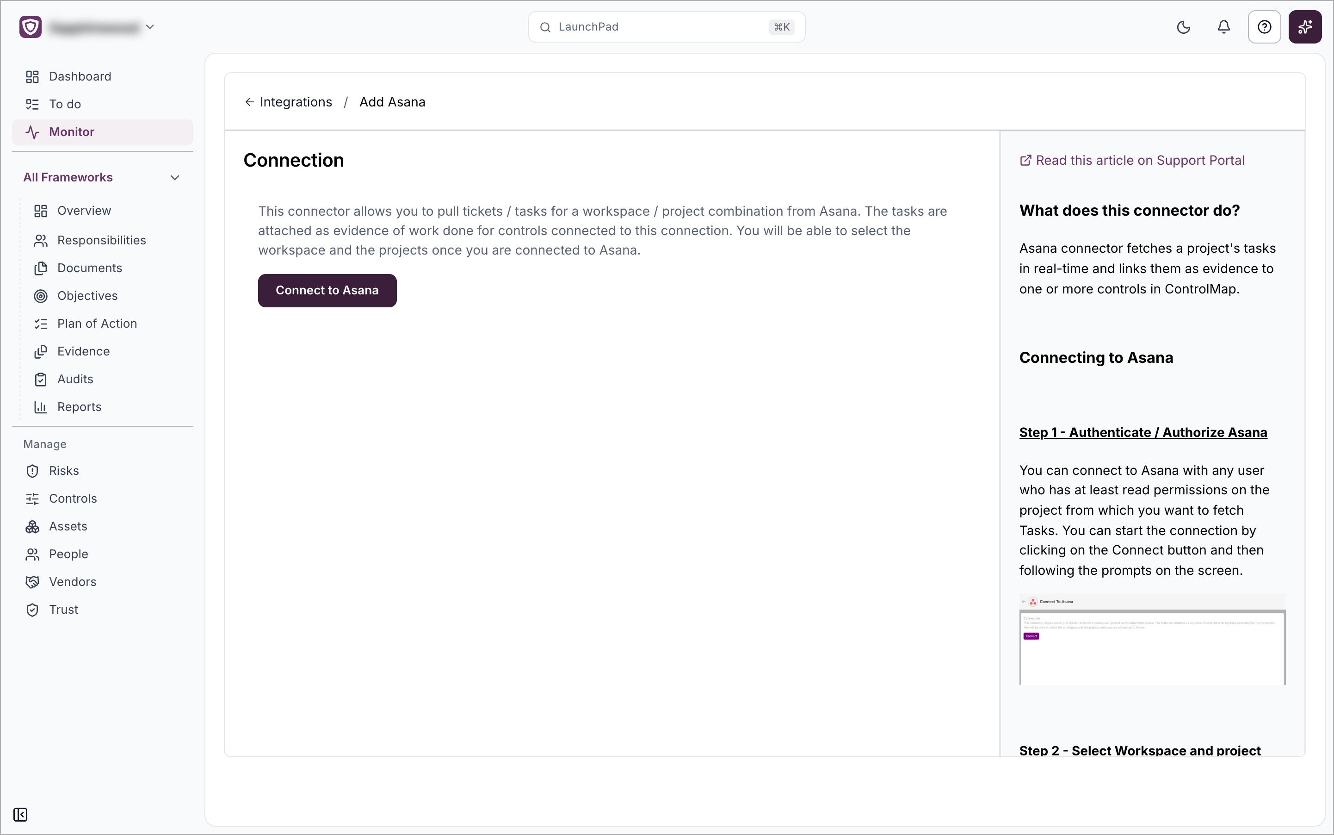This screenshot has width=1334, height=835.
Task: Click the Add Asana breadcrumb text
Action: tap(392, 102)
